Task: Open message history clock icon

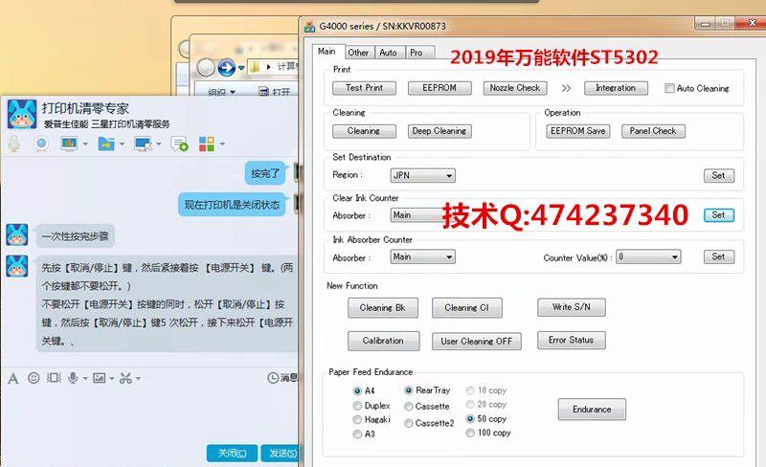Action: [x=273, y=378]
